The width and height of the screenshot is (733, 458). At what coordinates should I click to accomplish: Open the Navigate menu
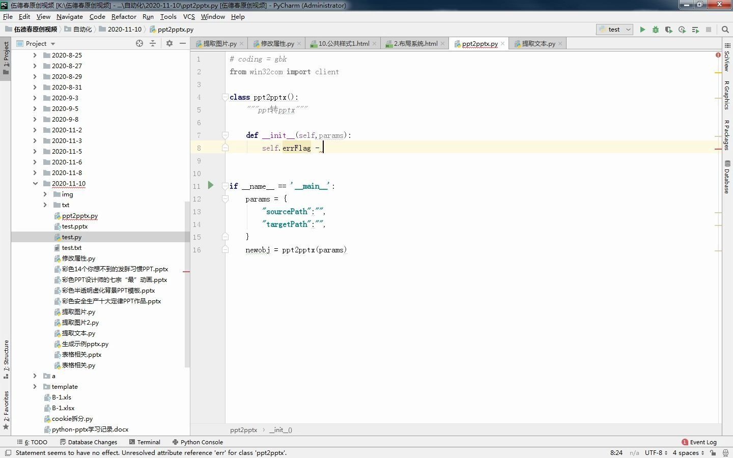pos(70,16)
